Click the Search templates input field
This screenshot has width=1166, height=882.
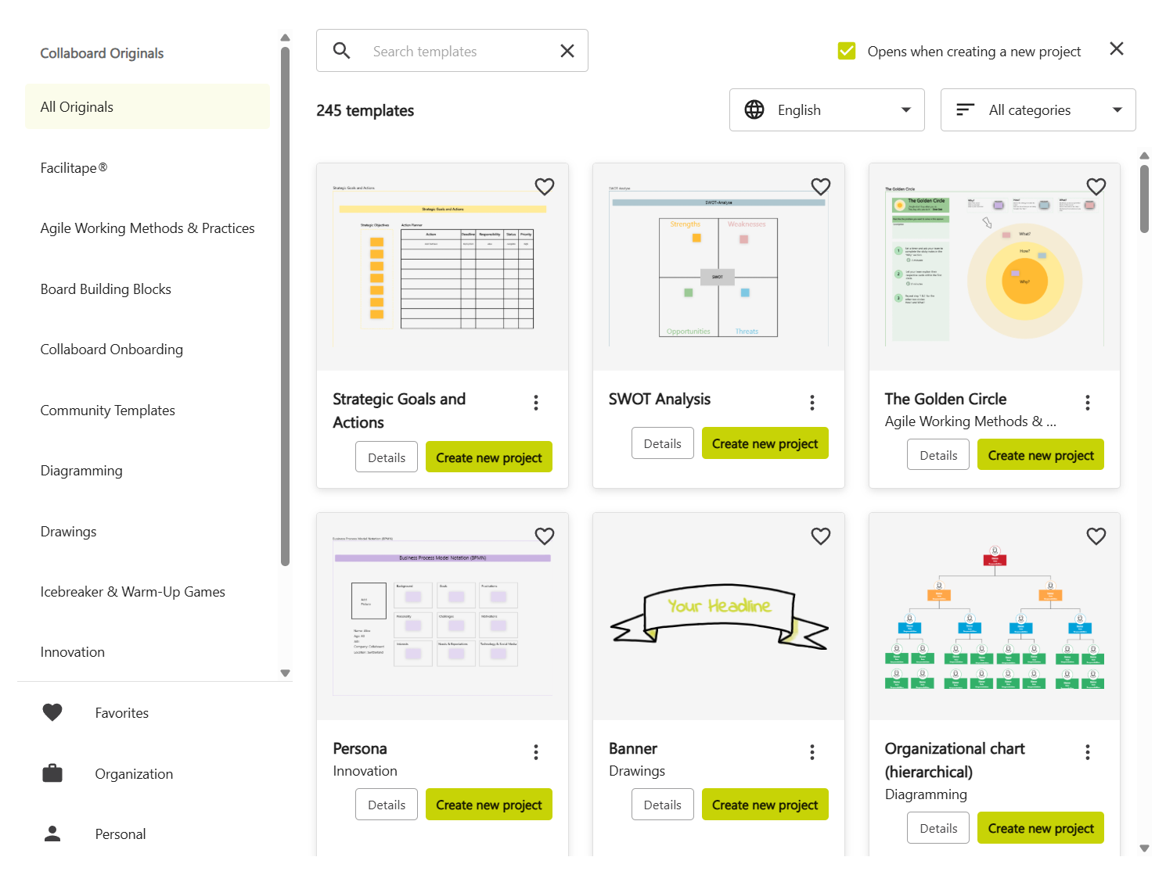454,52
